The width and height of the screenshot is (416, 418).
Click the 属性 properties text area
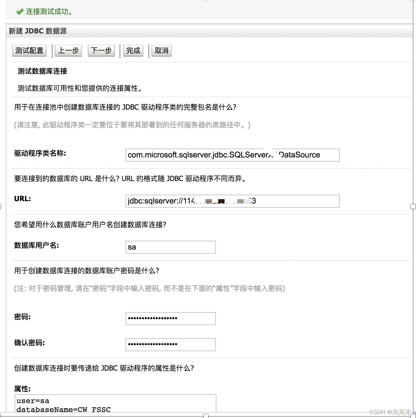point(115,403)
